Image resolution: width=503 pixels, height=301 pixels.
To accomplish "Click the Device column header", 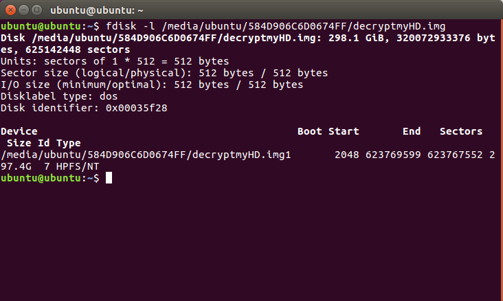I will click(19, 131).
